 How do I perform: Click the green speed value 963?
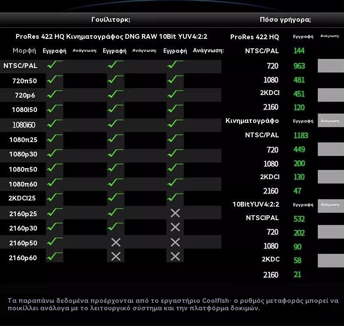click(x=299, y=66)
